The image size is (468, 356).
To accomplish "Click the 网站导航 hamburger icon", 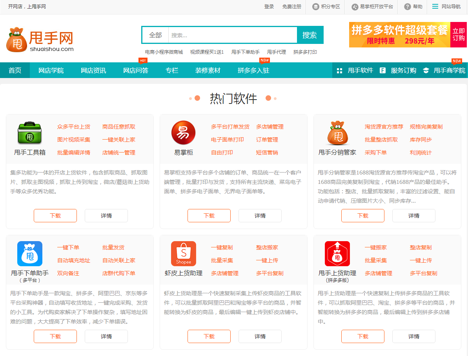I will 435,6.
